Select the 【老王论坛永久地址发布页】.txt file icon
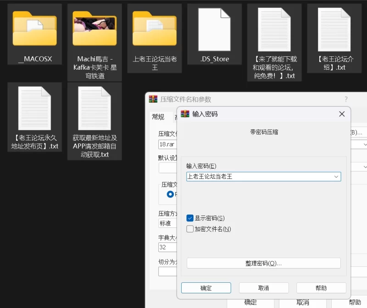The height and width of the screenshot is (308, 367). coord(34,107)
